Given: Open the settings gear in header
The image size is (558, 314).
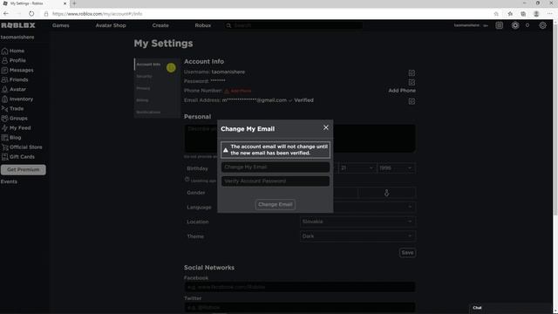Looking at the screenshot, I should 542,25.
